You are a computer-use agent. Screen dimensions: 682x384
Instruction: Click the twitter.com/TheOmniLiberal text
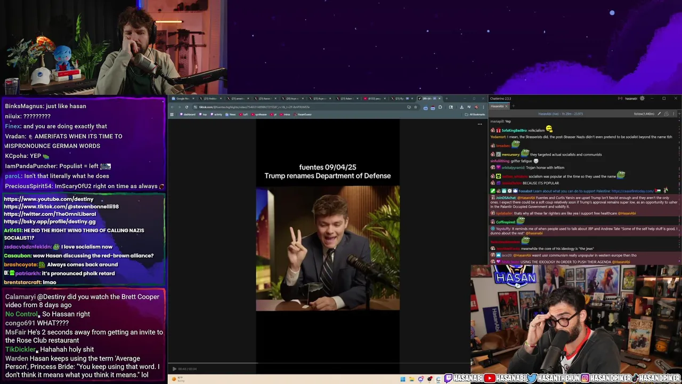point(50,214)
